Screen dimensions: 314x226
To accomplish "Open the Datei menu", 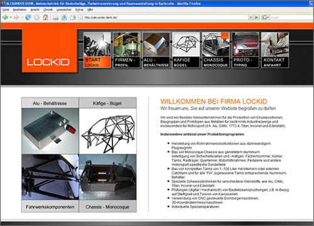I will coord(6,9).
